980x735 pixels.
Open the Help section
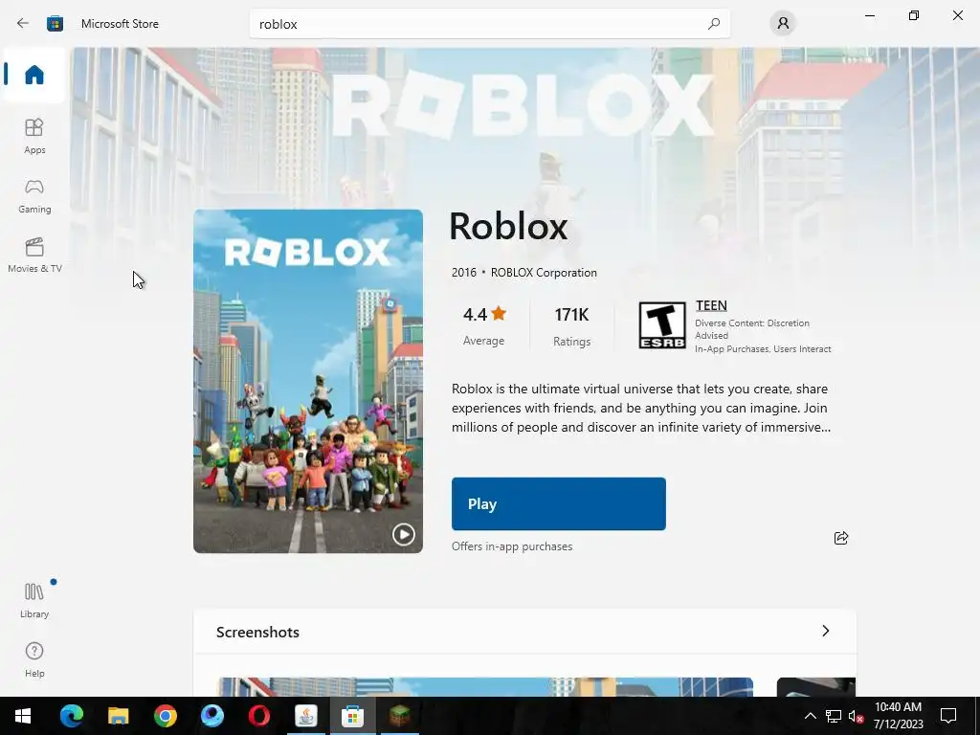pyautogui.click(x=34, y=659)
